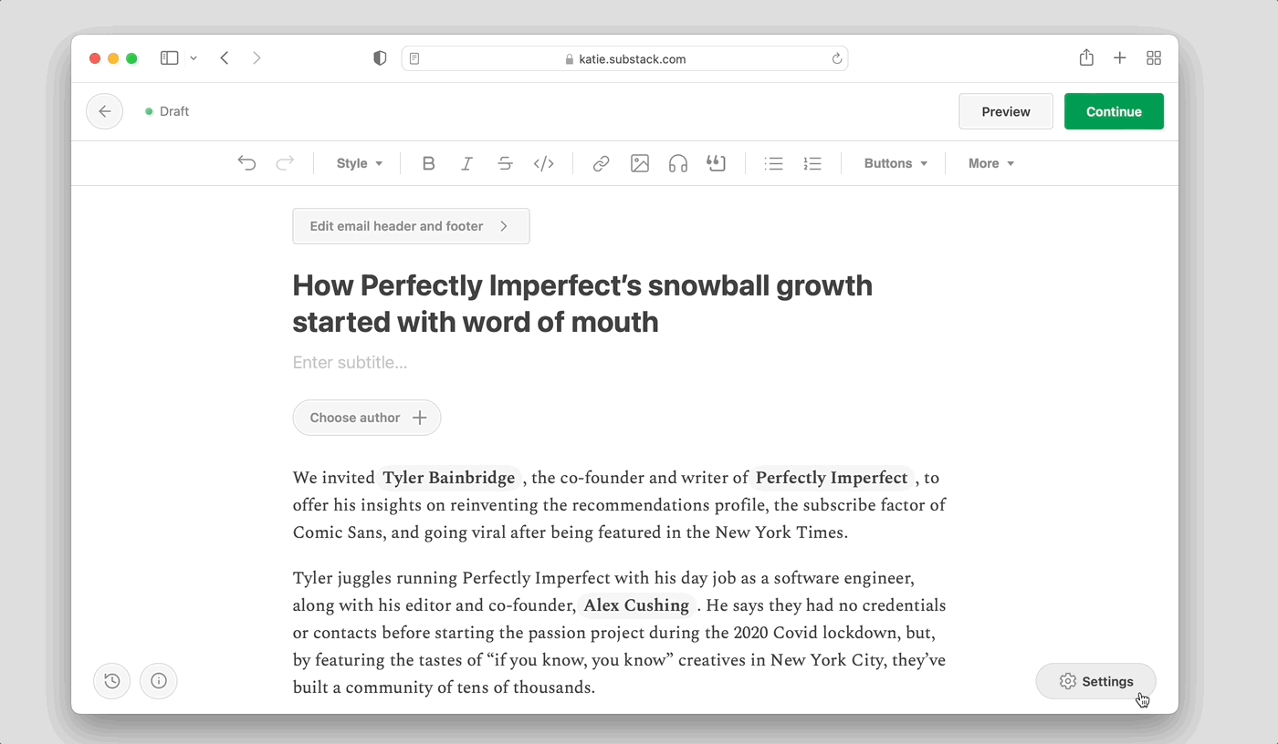The width and height of the screenshot is (1278, 744).
Task: Apply italic formatting
Action: (x=466, y=163)
